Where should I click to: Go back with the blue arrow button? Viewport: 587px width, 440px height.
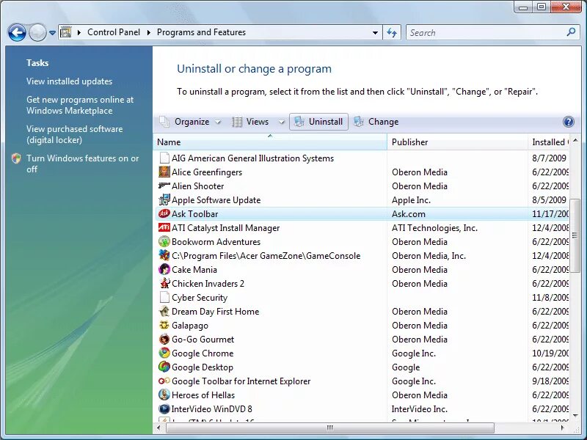(17, 32)
